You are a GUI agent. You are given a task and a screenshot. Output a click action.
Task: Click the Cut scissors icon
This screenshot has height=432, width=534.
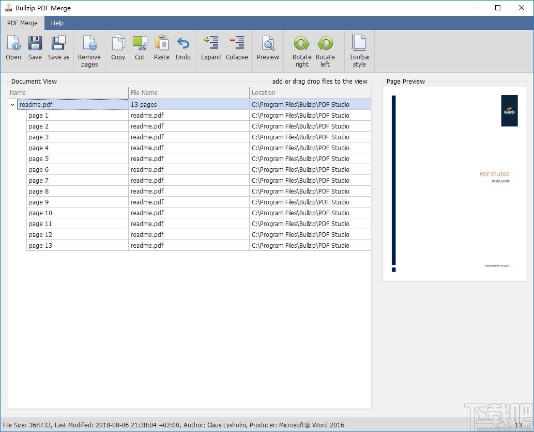click(140, 43)
